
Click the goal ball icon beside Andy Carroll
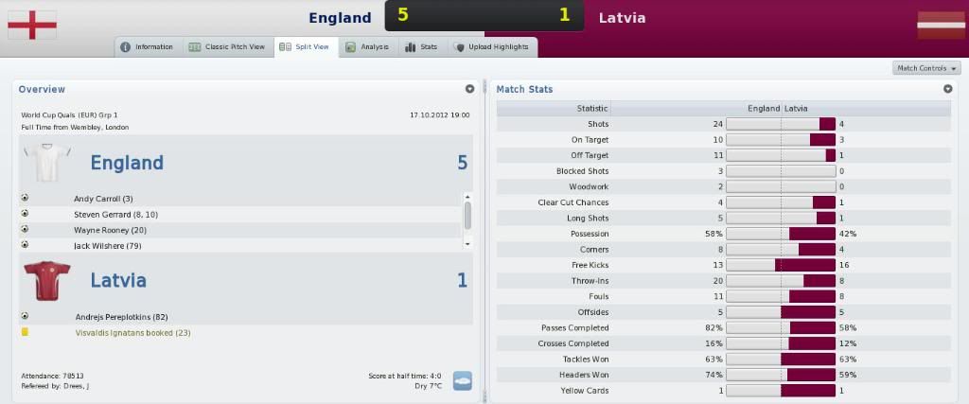point(25,198)
